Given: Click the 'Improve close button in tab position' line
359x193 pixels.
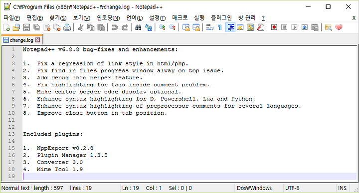Looking at the screenshot, I should coord(95,113).
